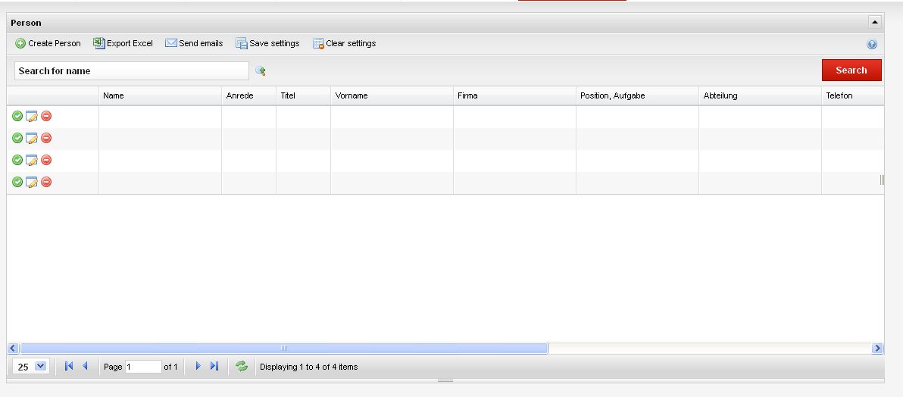Export the list with Export Excel
Viewport: 903px width, 397px height.
[x=123, y=43]
